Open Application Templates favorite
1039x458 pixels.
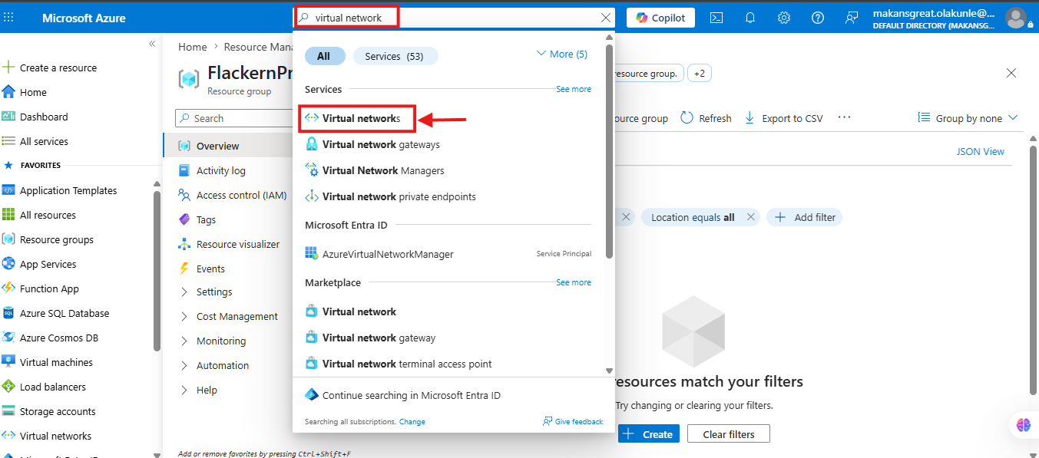tap(60, 190)
